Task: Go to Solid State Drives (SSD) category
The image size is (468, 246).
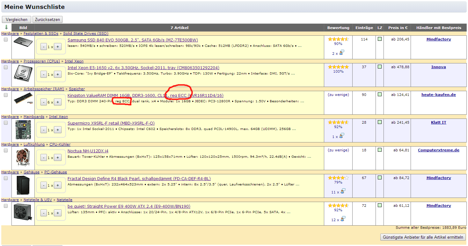Action: (x=86, y=33)
